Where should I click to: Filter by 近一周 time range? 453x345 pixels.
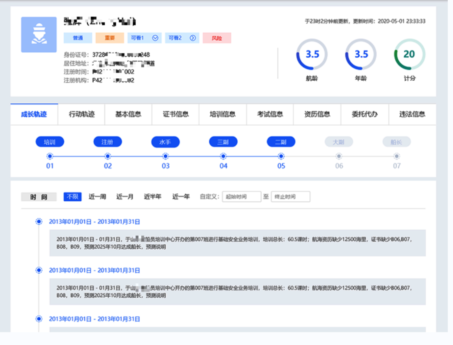pyautogui.click(x=97, y=197)
